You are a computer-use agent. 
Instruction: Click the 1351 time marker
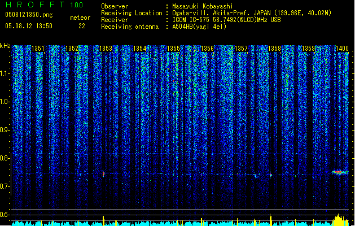(38, 49)
